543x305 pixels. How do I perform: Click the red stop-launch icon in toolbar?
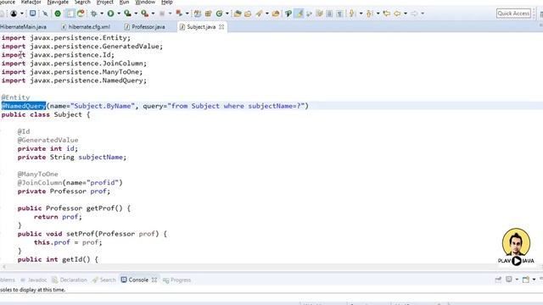click(x=179, y=14)
